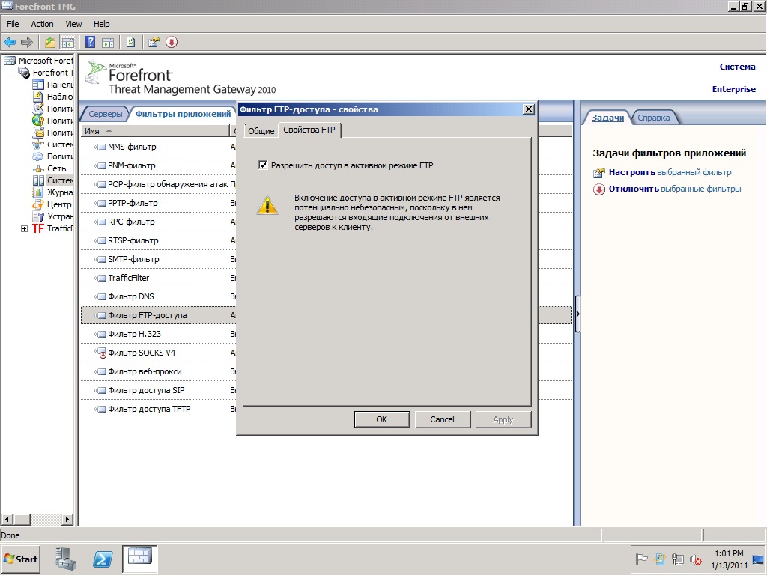The image size is (767, 575).
Task: Toggle the Show/Hide Console Tree toolbar icon
Action: click(67, 43)
